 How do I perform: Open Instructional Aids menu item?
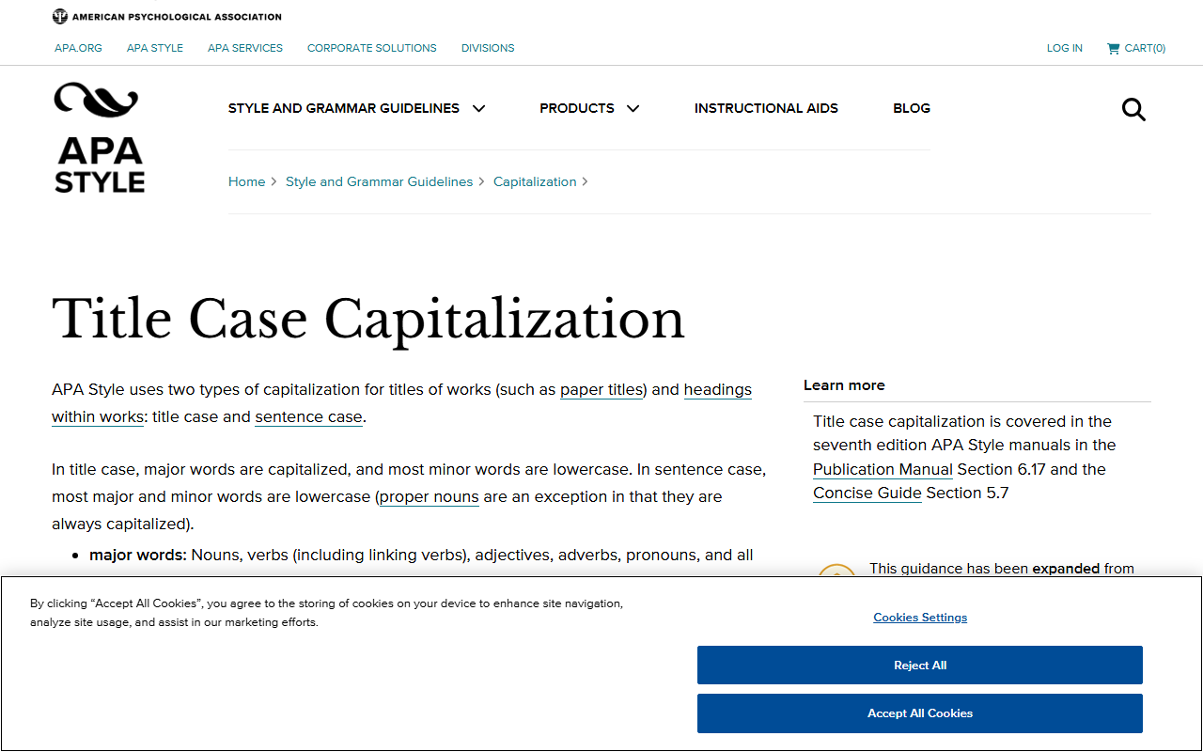(x=766, y=108)
